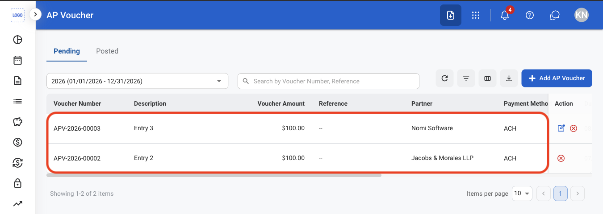Focus the voucher number search field

click(x=328, y=81)
